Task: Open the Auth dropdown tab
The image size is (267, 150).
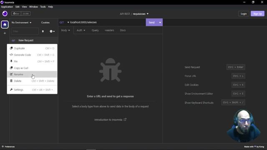Action: [x=81, y=30]
